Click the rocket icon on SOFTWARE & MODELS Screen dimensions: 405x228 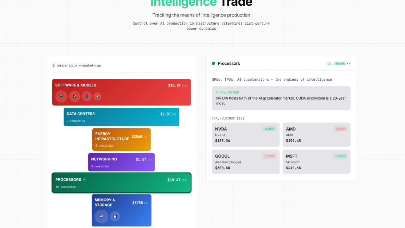tap(97, 96)
